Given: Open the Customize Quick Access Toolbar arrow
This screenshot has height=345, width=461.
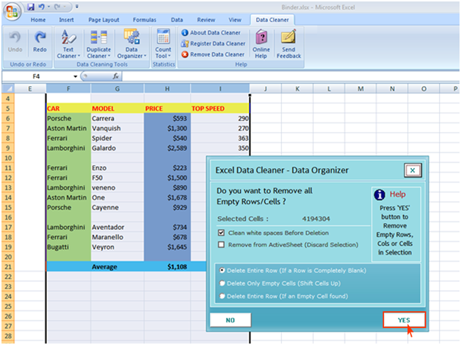Looking at the screenshot, I should coord(77,7).
